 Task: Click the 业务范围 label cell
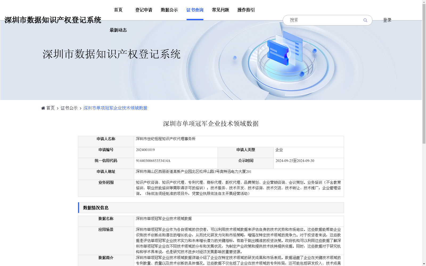(106, 188)
